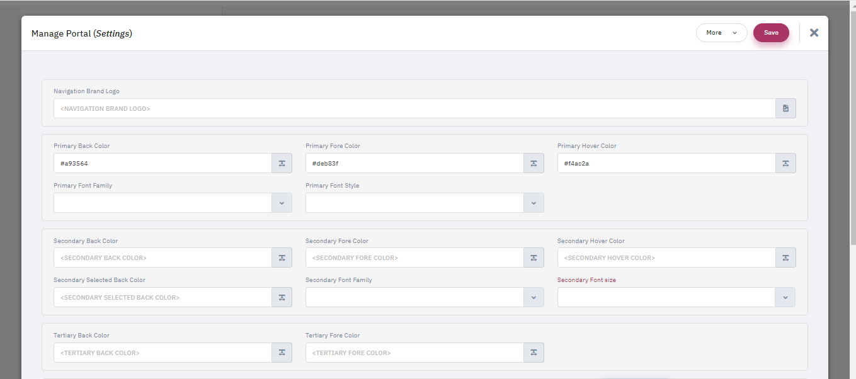
Task: Click the Navigation Brand Logo label
Action: pyautogui.click(x=86, y=91)
